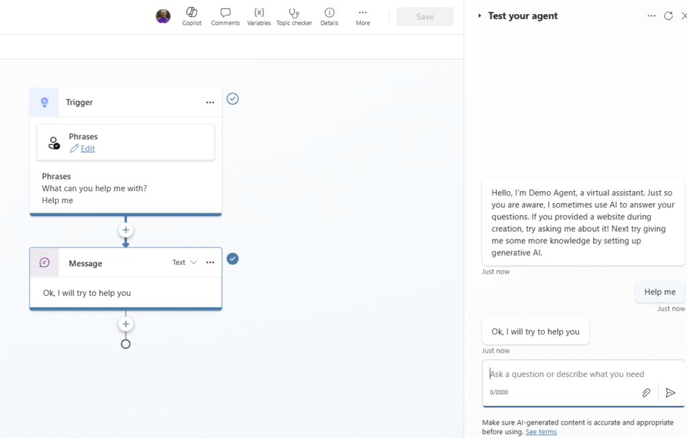Click the Demo Agent greeting message
The width and height of the screenshot is (687, 438).
coord(583,223)
